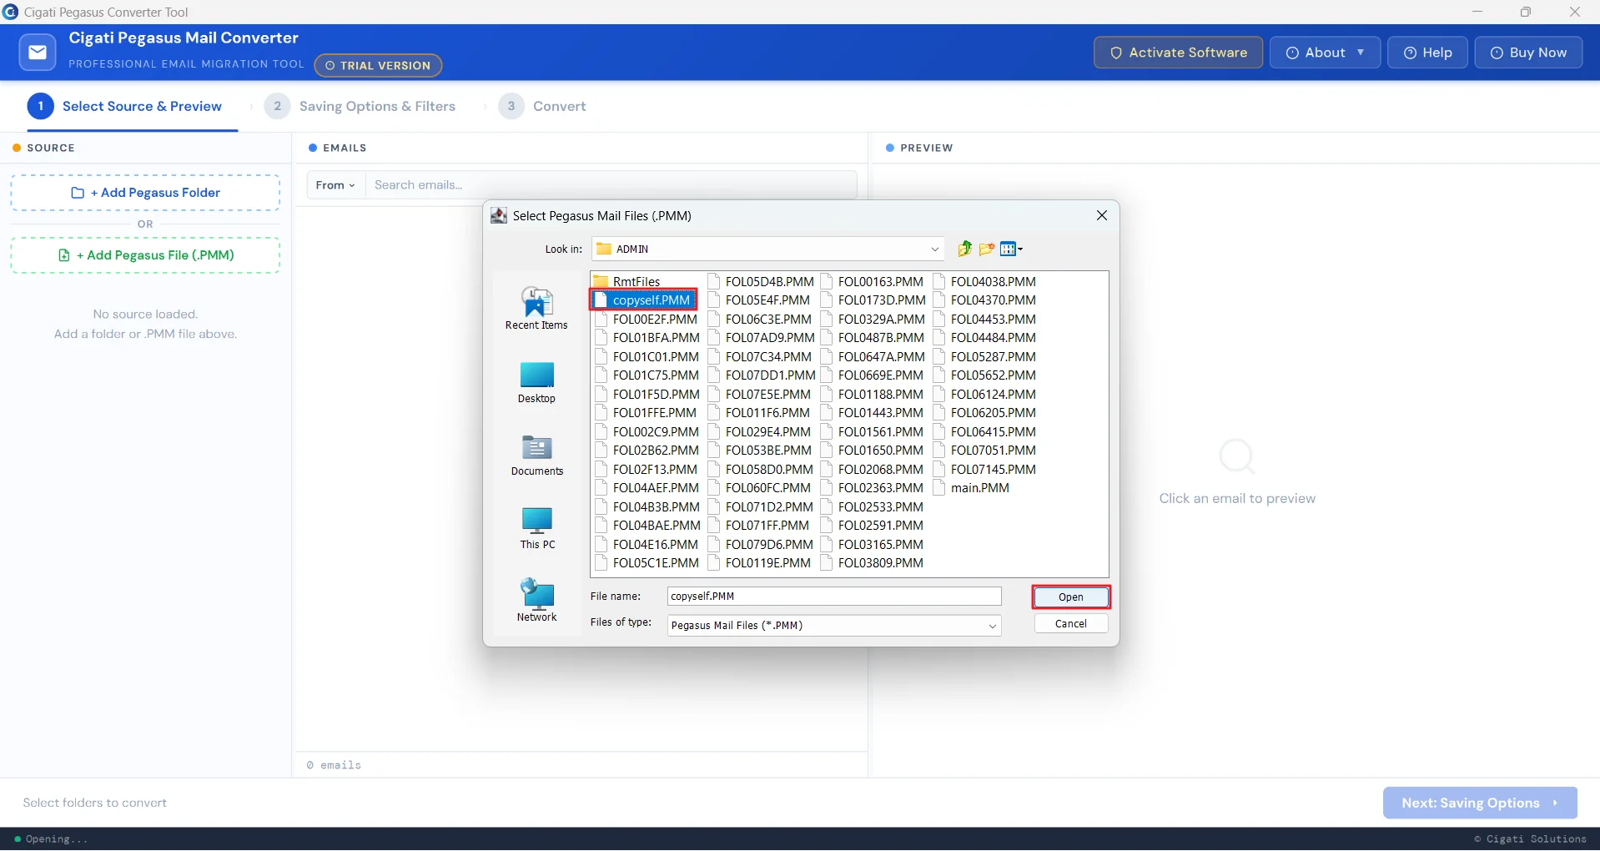1600x851 pixels.
Task: Click Next: Saving Options button
Action: (1480, 803)
